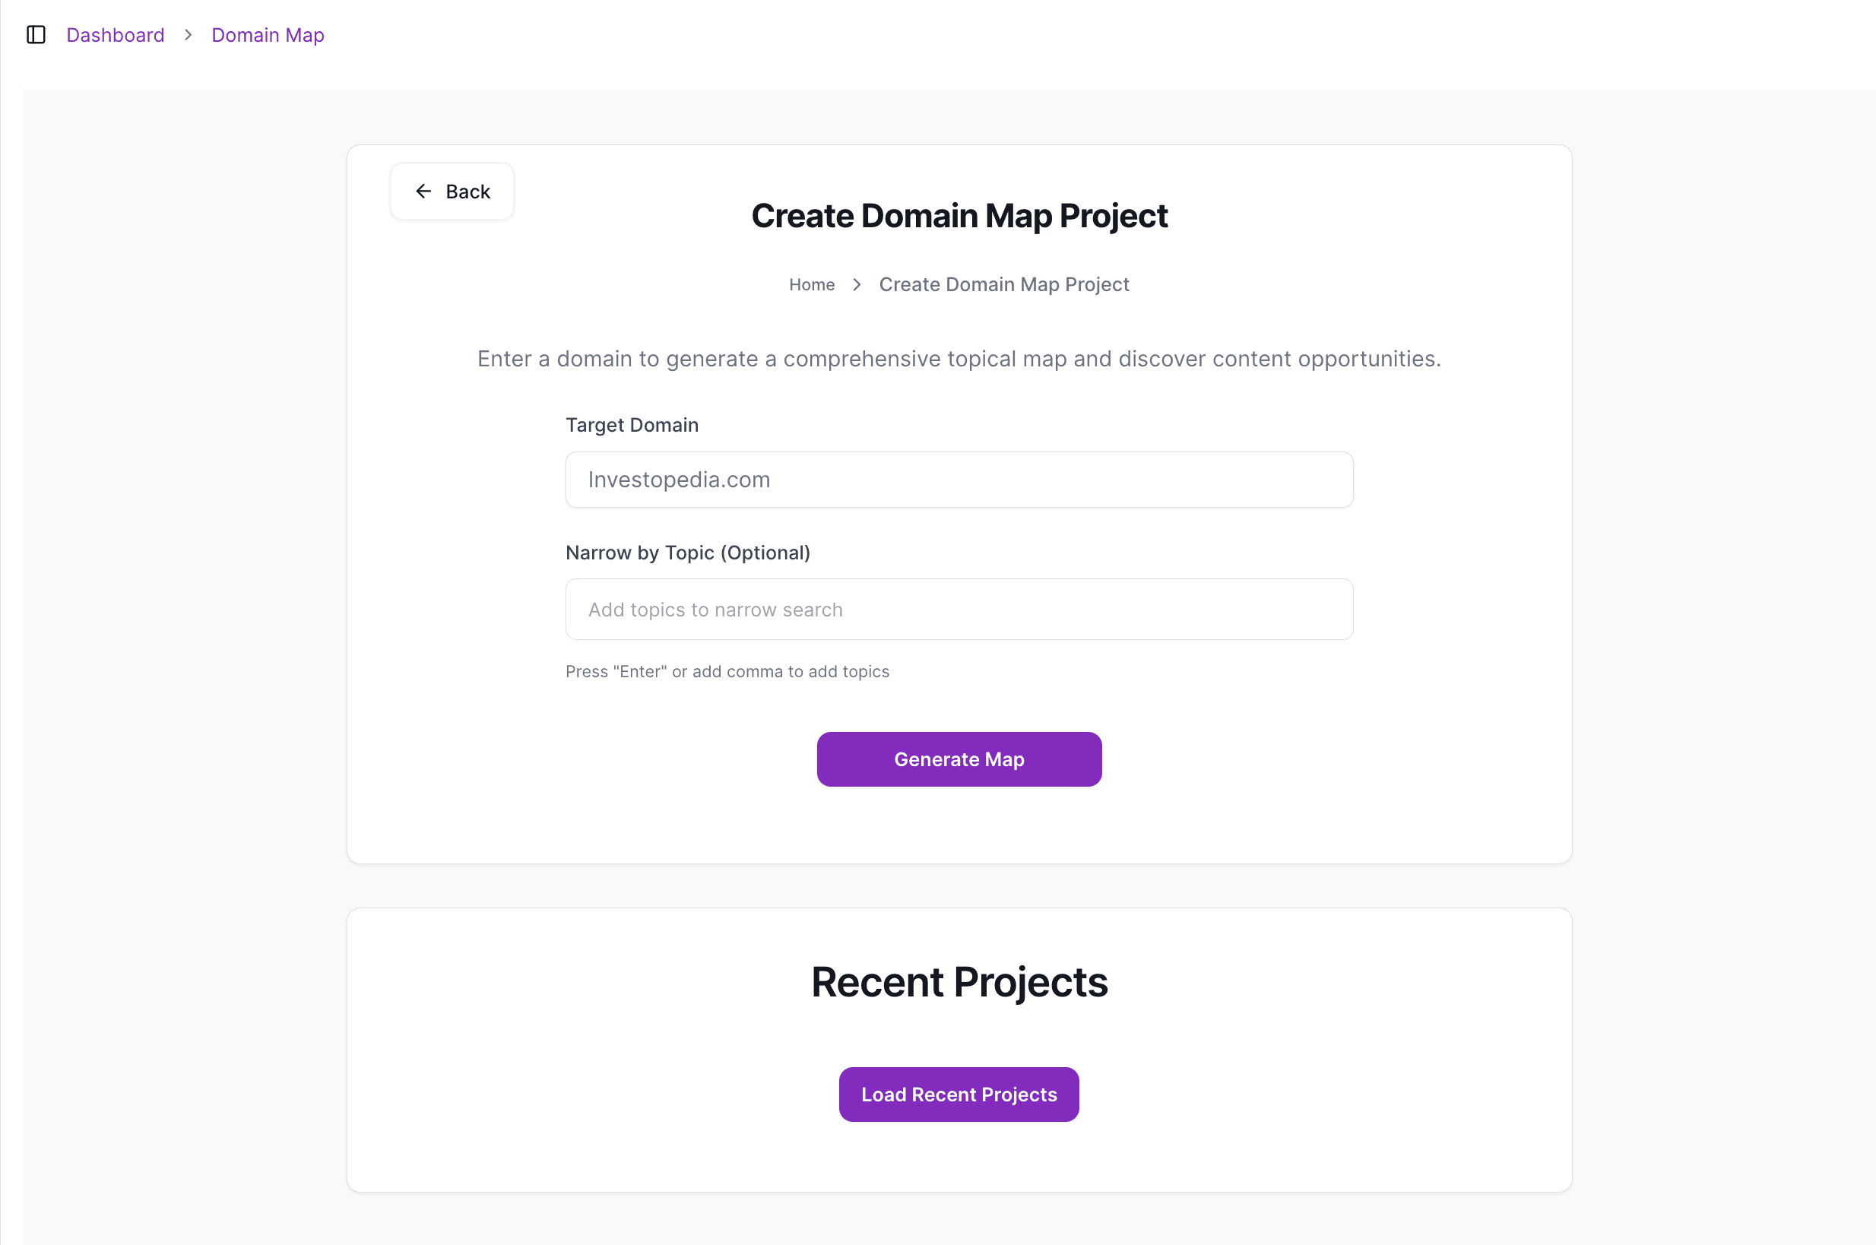The height and width of the screenshot is (1245, 1876).
Task: Click the back arrow icon beside Back
Action: click(x=424, y=191)
